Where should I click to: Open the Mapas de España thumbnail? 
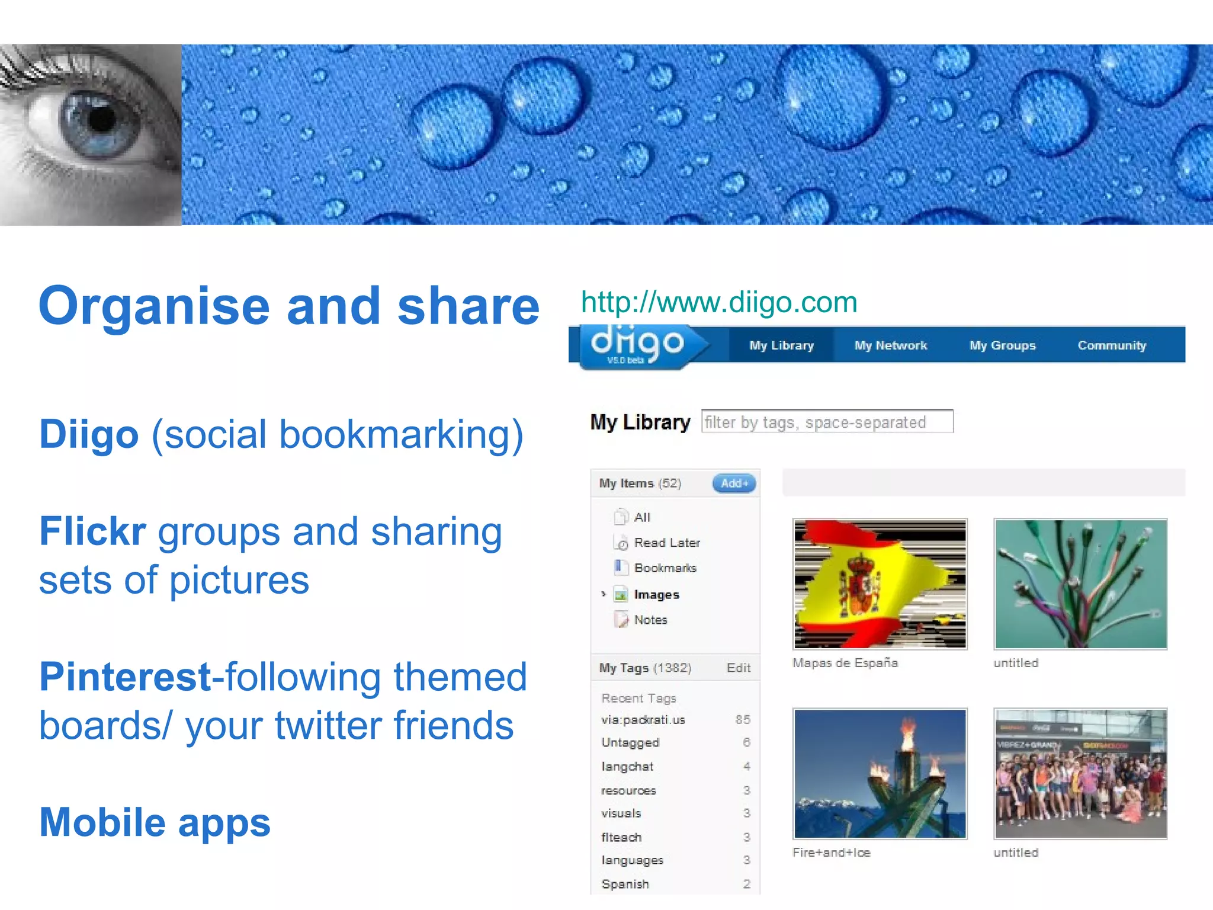coord(880,584)
